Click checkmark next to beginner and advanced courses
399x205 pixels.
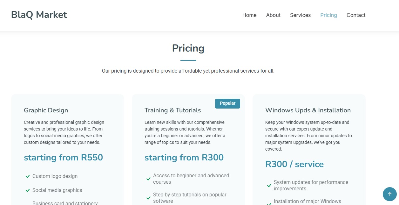click(148, 179)
